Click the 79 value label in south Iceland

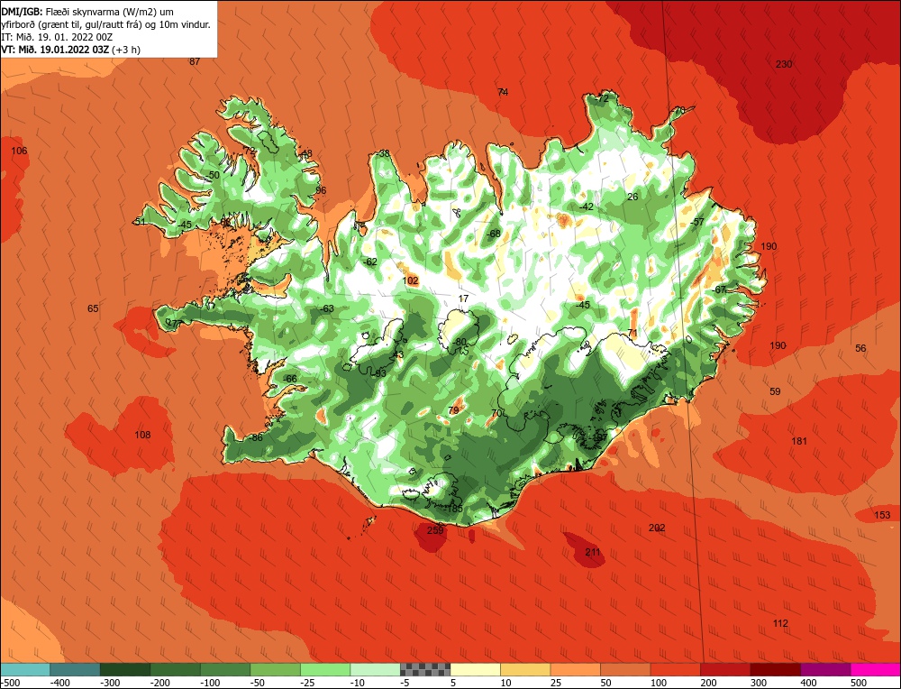pyautogui.click(x=453, y=410)
